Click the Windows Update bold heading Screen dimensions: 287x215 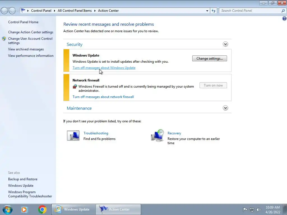pyautogui.click(x=86, y=55)
